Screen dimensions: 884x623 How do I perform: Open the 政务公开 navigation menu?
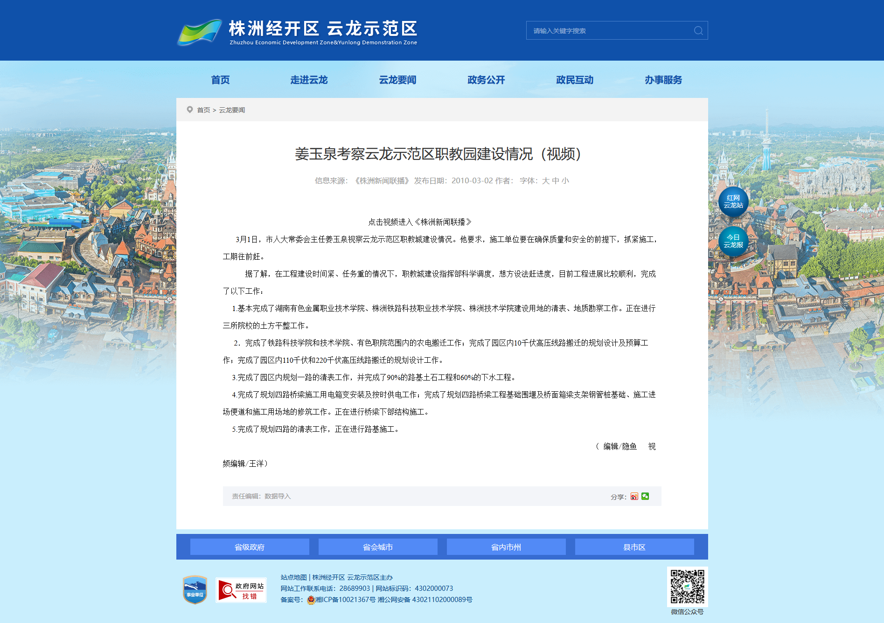tap(486, 80)
